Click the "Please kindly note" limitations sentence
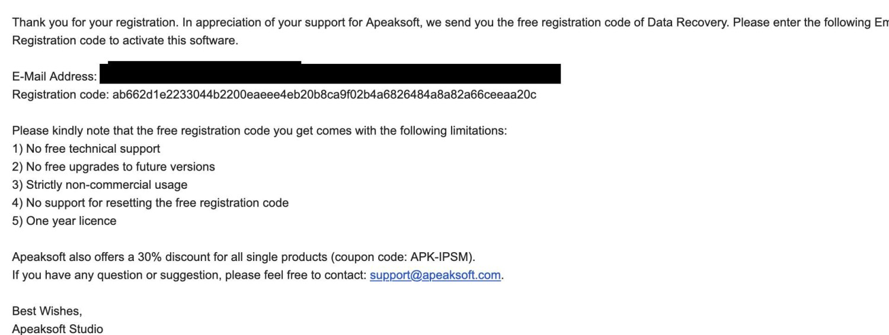 [259, 131]
